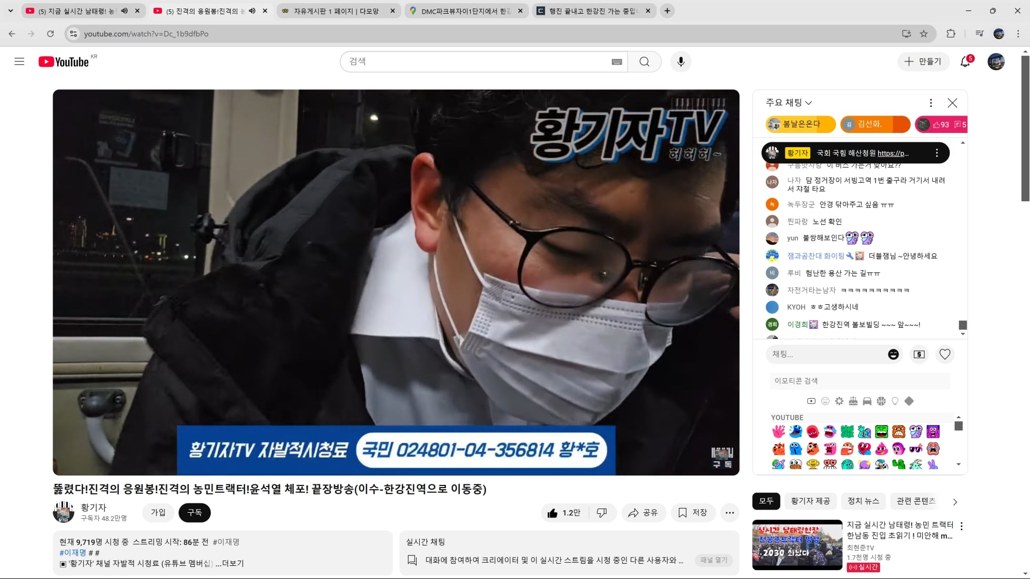Image resolution: width=1030 pixels, height=579 pixels.
Task: Click the 가입 join button
Action: (158, 512)
